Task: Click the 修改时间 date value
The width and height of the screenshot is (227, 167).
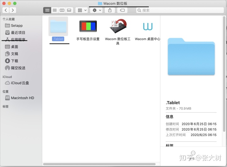Action: [x=199, y=129]
